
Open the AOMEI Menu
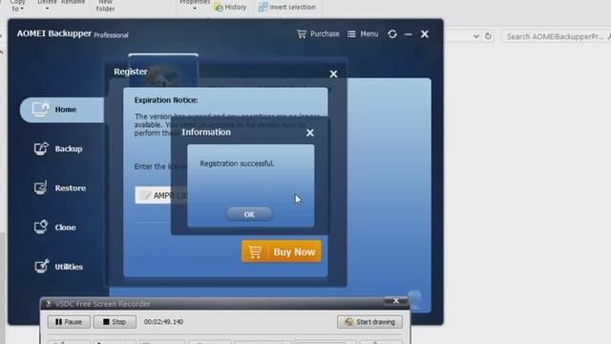pyautogui.click(x=363, y=34)
